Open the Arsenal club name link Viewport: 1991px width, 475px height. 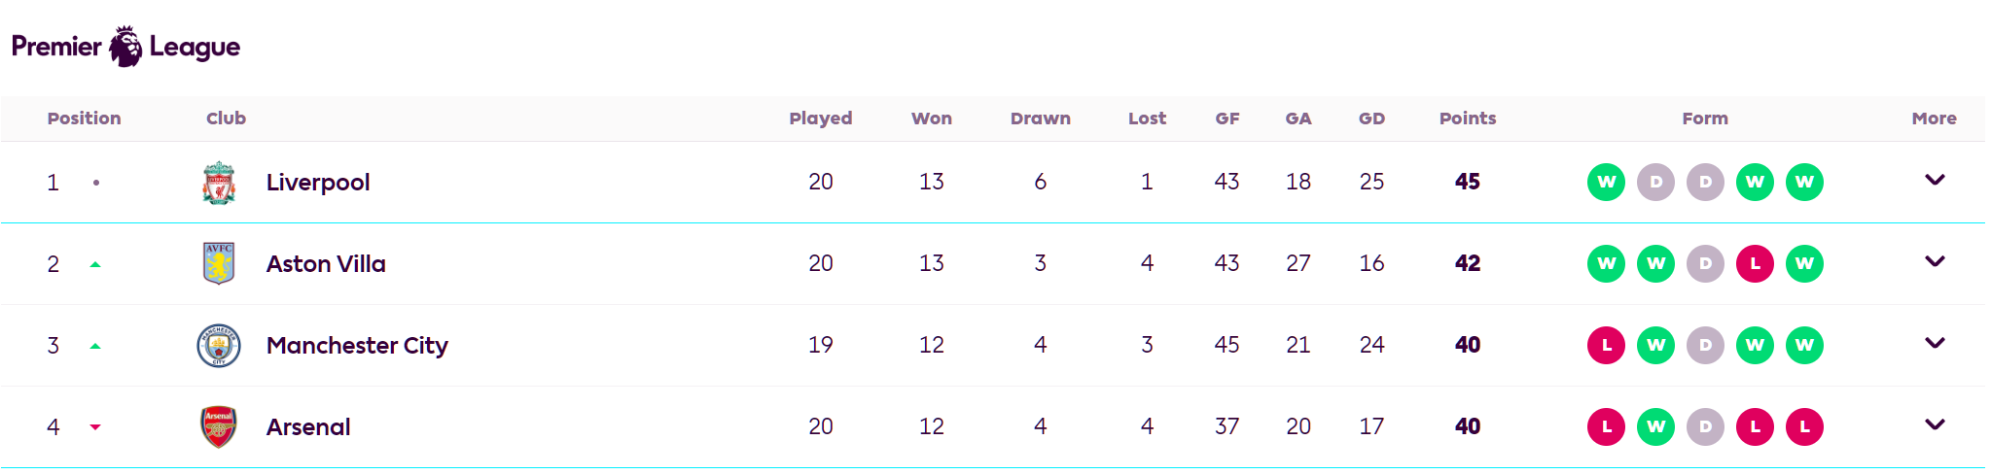(308, 427)
